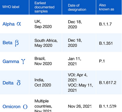Open the Alpha variant link
The width and height of the screenshot is (122, 112).
tap(8, 24)
